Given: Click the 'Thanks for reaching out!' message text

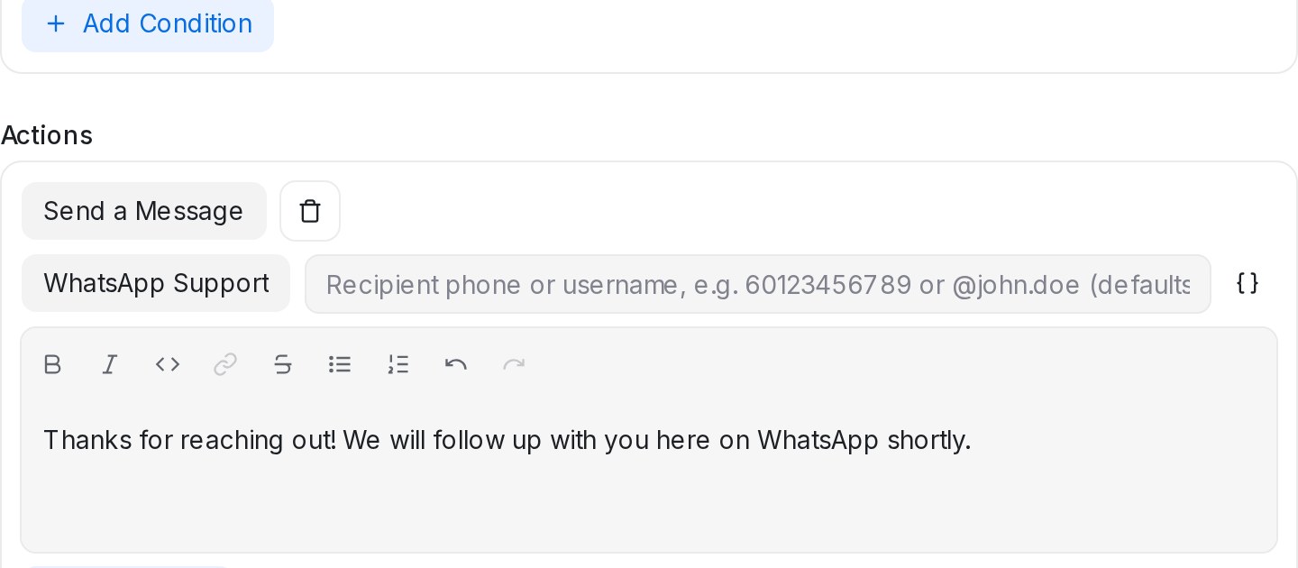Looking at the screenshot, I should (x=190, y=440).
